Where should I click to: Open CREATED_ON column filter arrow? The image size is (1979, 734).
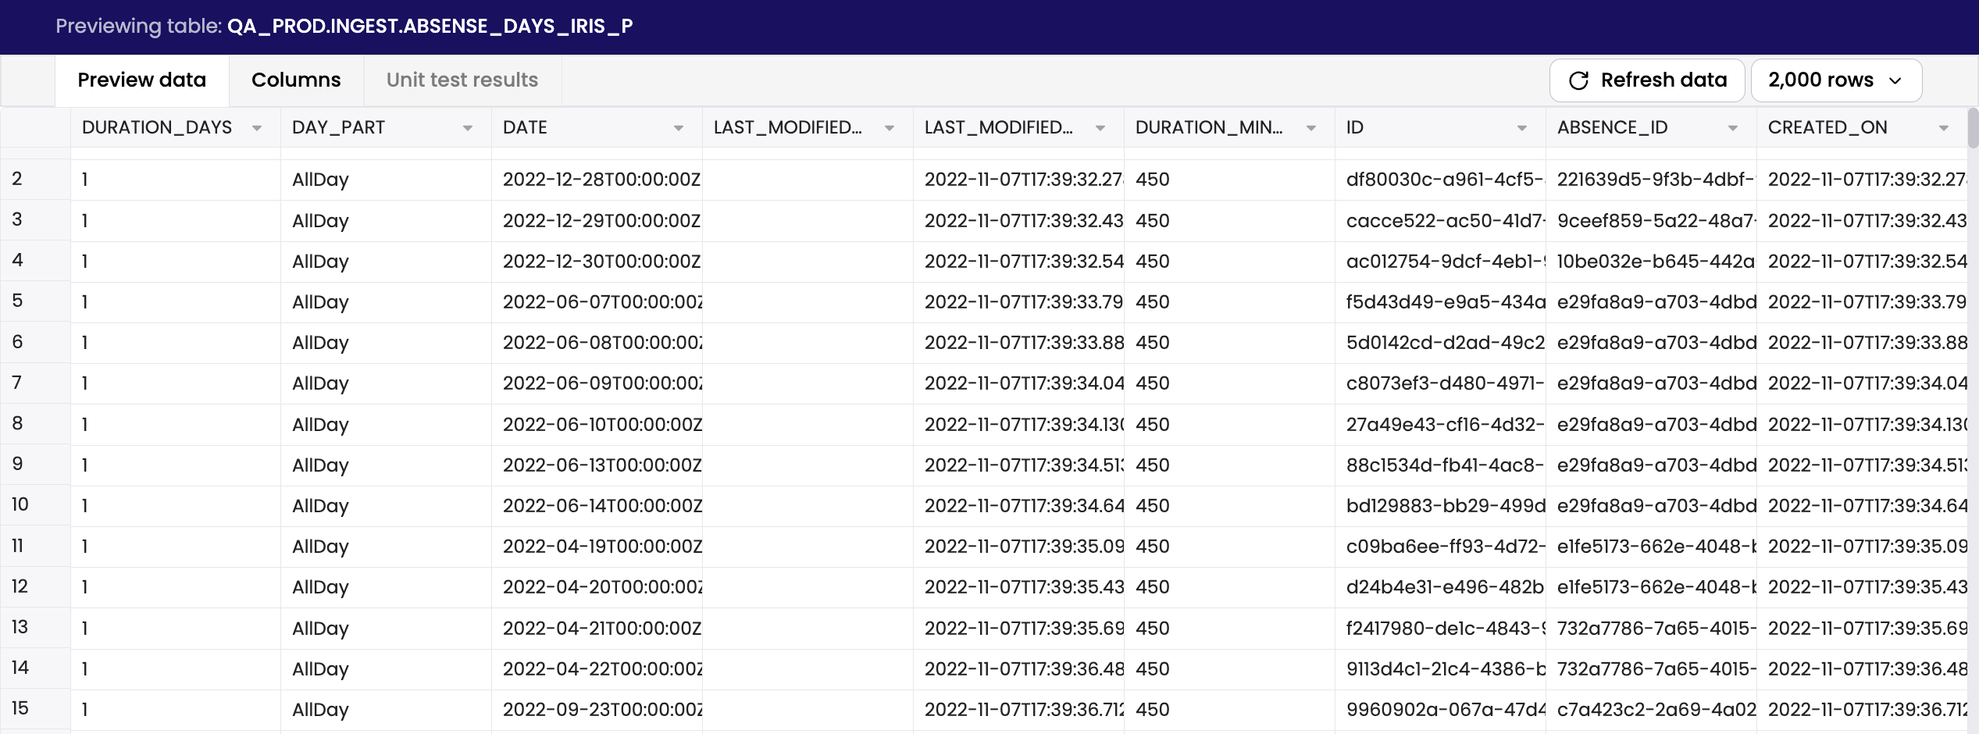1944,128
